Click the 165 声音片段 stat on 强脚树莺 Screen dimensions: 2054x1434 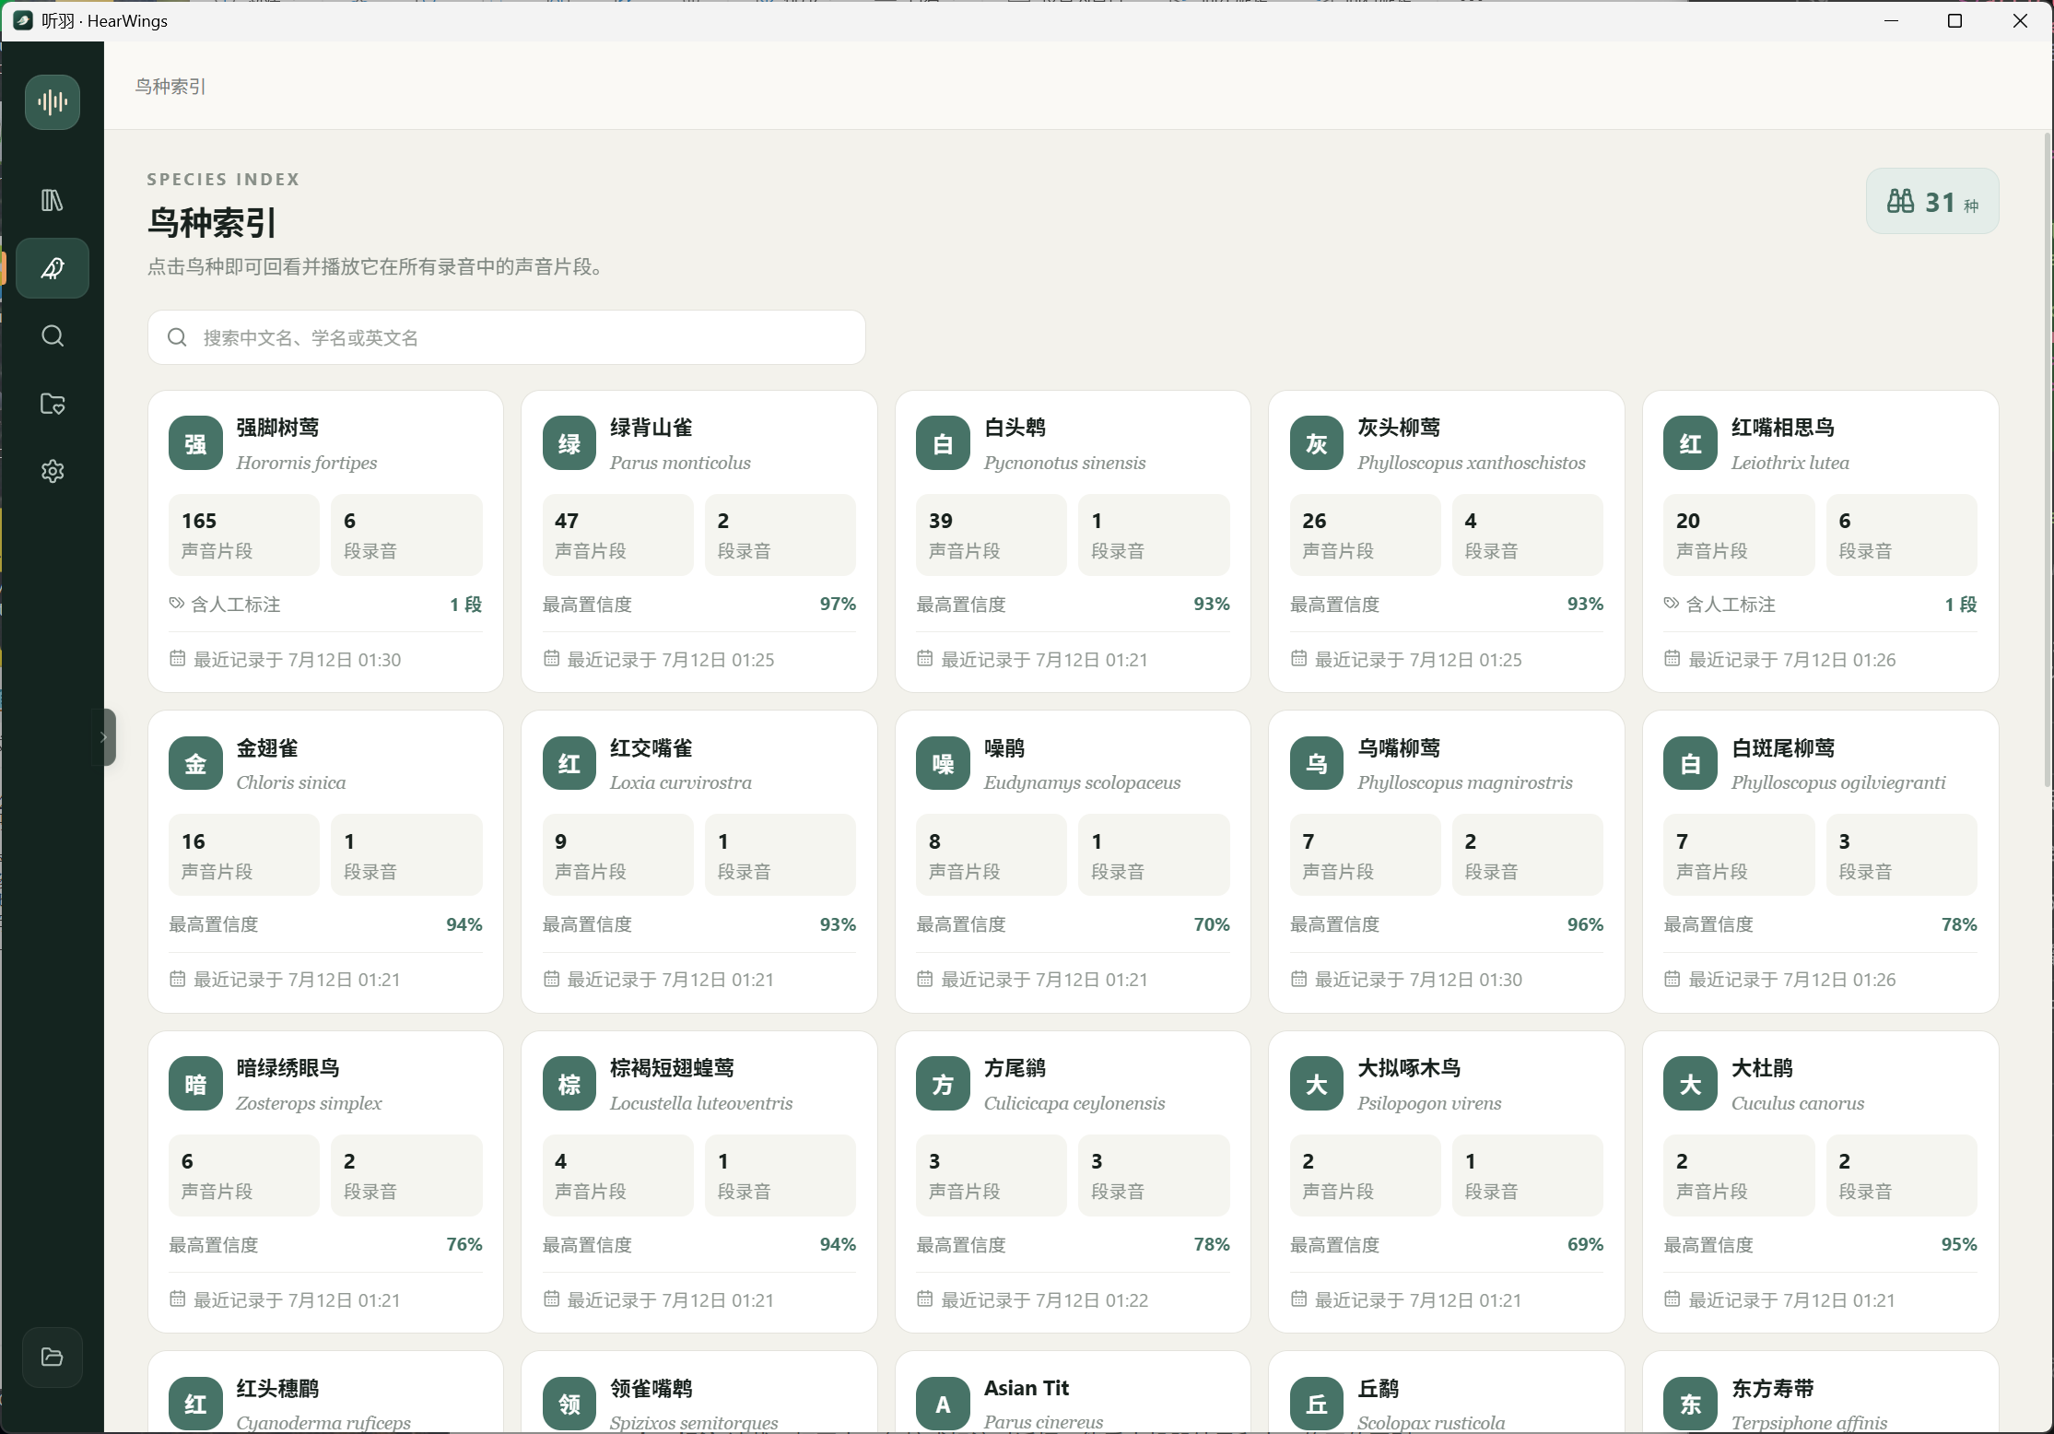click(244, 535)
